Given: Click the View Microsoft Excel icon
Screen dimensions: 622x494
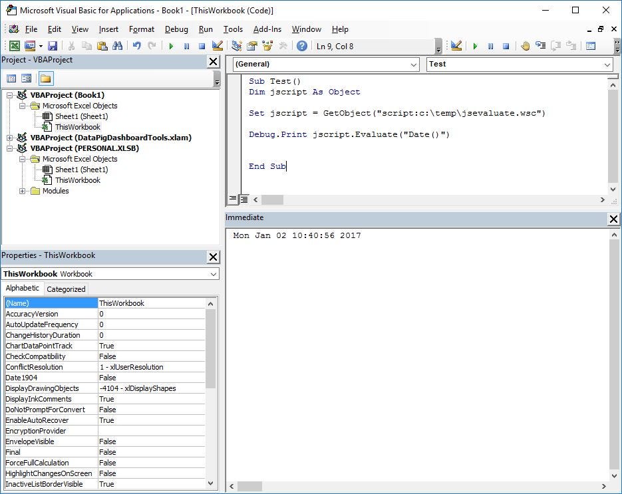Looking at the screenshot, I should [14, 46].
